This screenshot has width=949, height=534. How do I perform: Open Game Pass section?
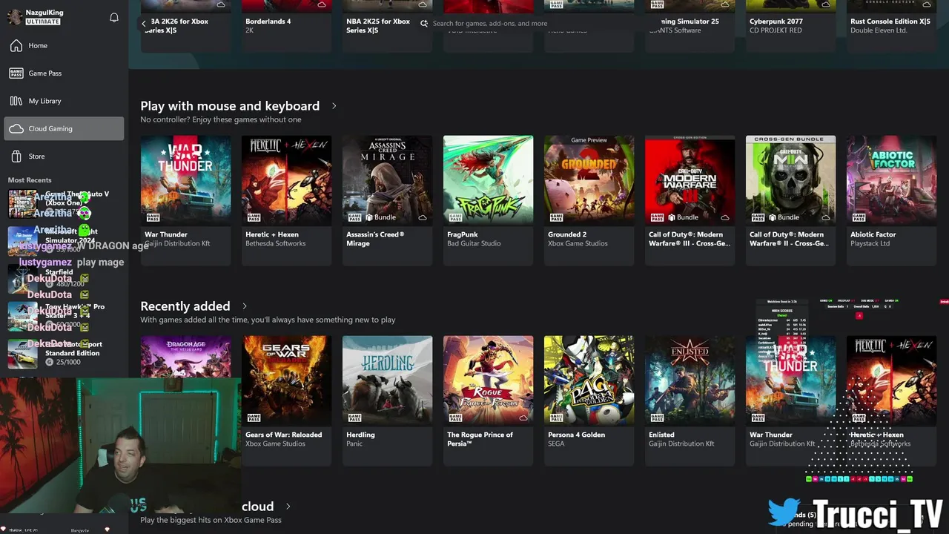click(64, 73)
